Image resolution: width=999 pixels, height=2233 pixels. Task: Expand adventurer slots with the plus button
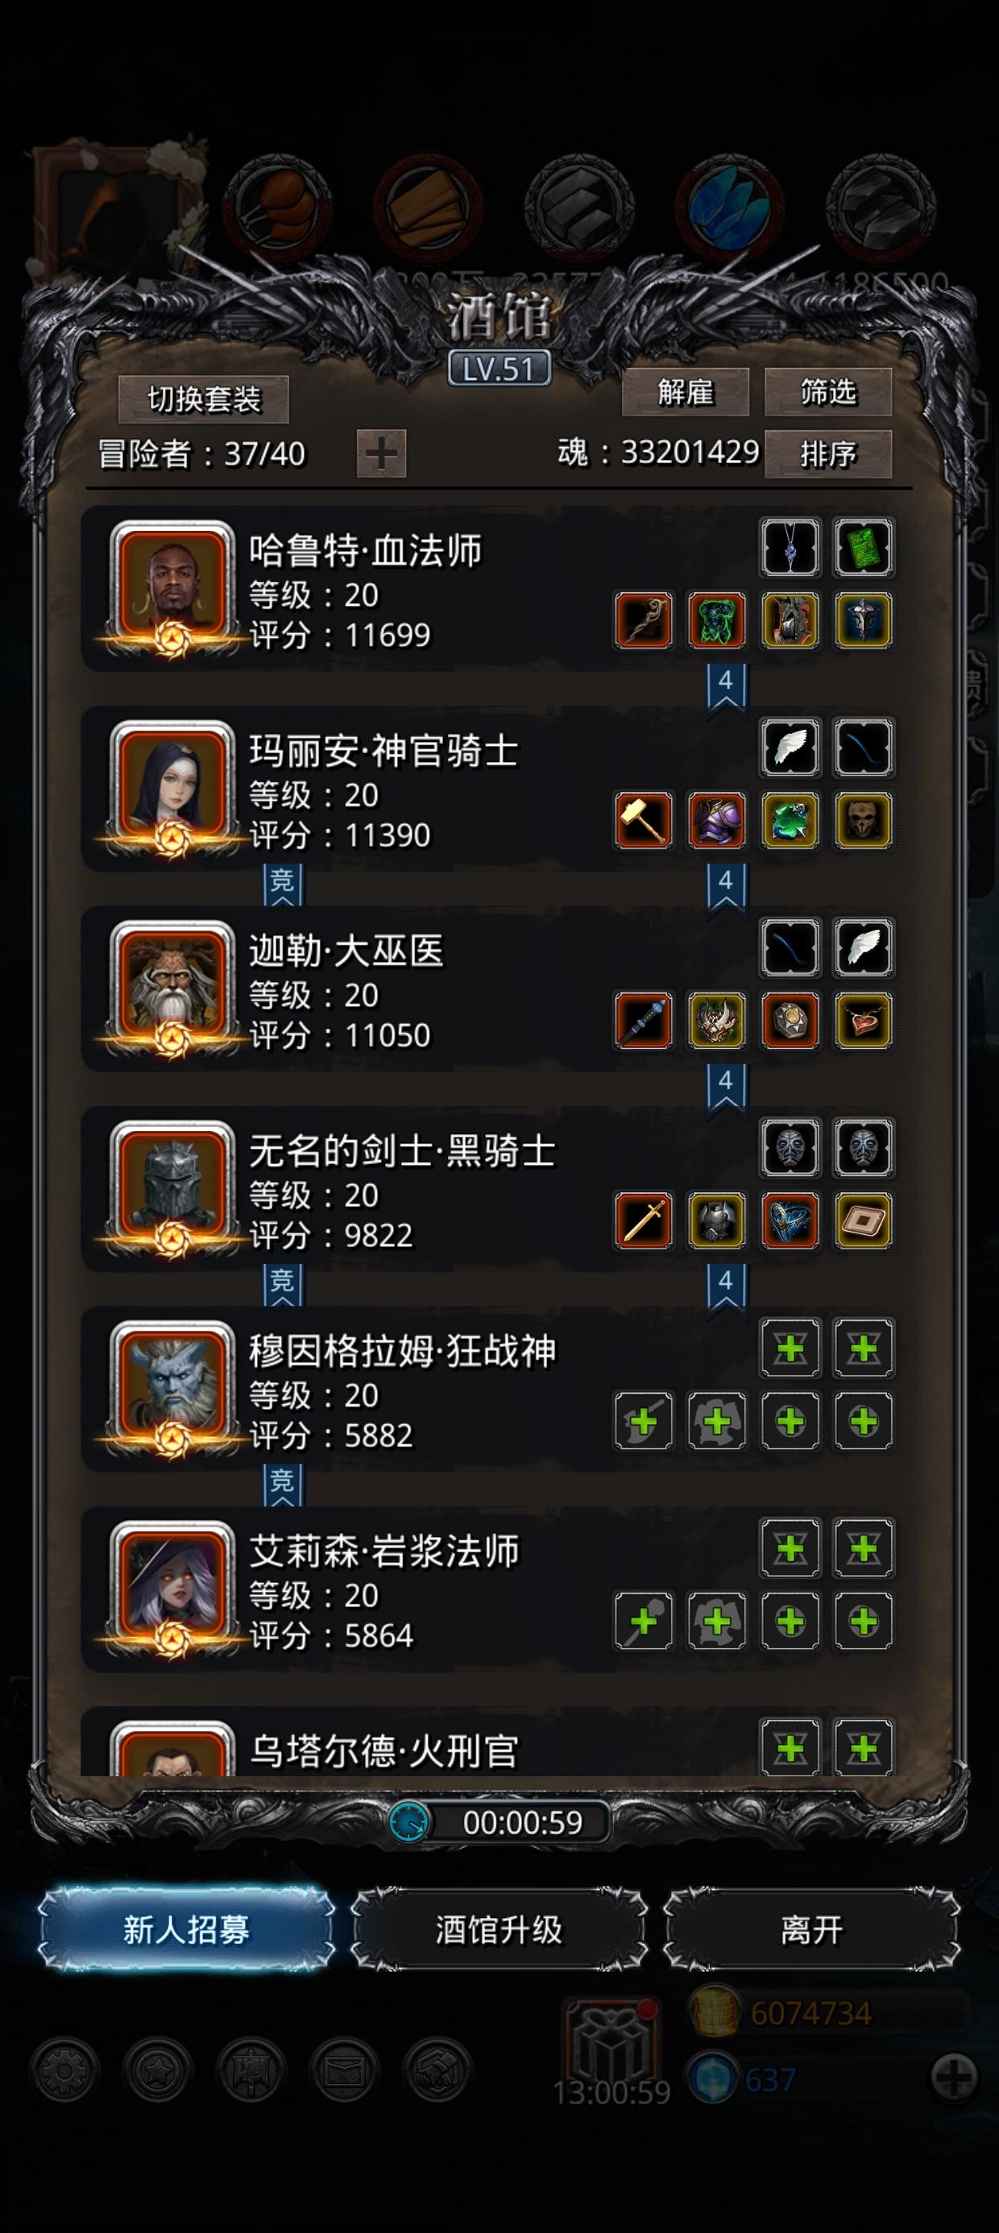(382, 454)
